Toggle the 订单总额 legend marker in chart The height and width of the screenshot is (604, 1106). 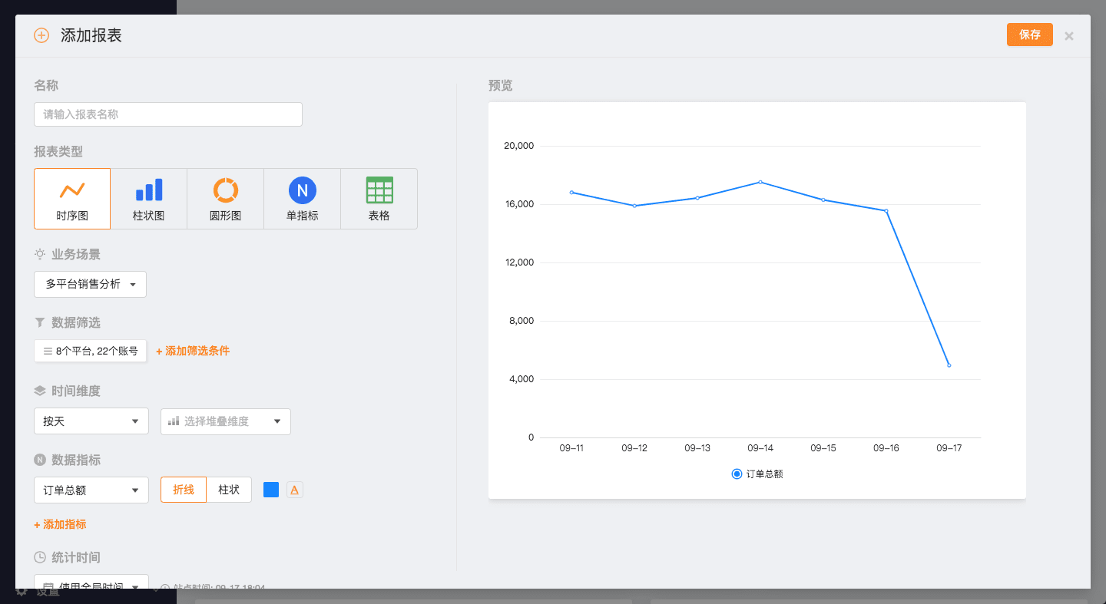pos(737,474)
